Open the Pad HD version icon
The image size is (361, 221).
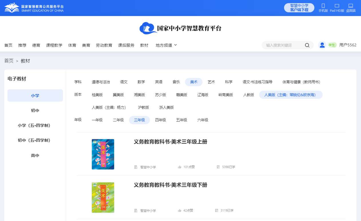[x=337, y=6]
